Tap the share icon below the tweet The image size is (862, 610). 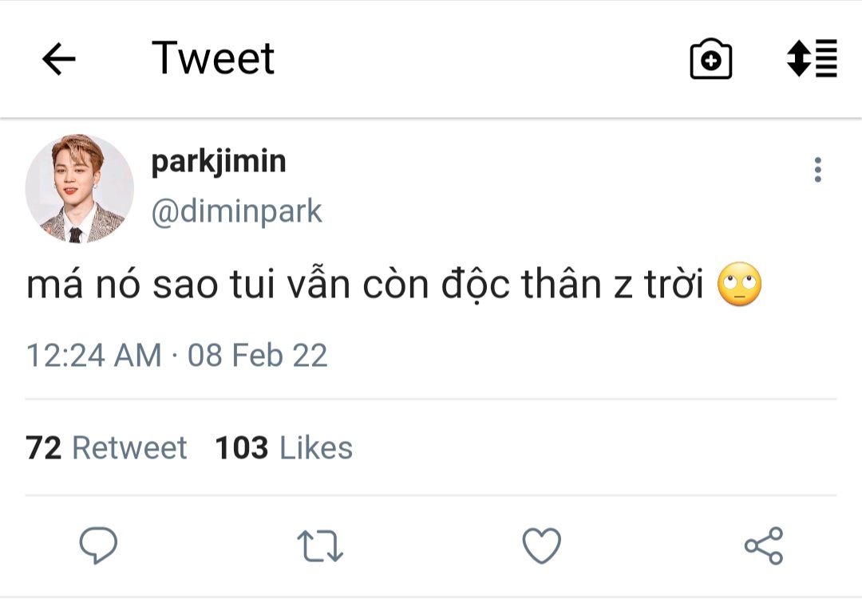pyautogui.click(x=764, y=546)
